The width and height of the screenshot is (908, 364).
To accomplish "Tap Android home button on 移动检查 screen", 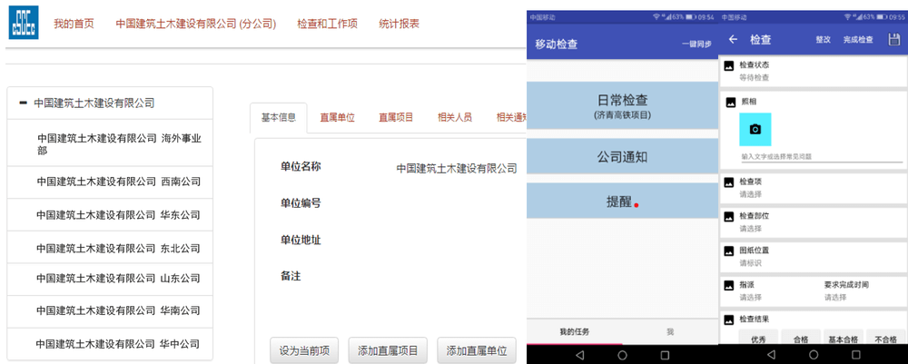I will [623, 355].
